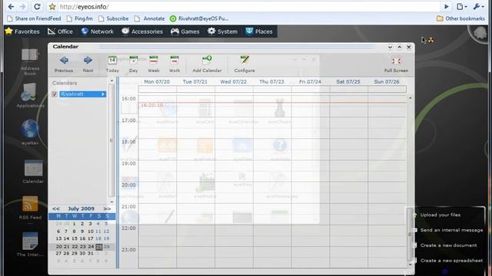The height and width of the screenshot is (276, 492).
Task: Click browser forward arrow
Action: pos(22,7)
